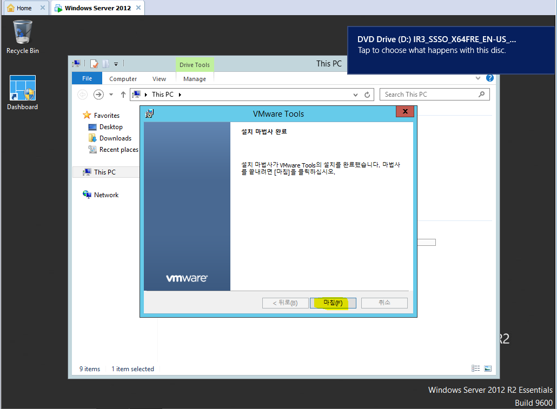Collapse the ribbon with the chevron

click(478, 78)
